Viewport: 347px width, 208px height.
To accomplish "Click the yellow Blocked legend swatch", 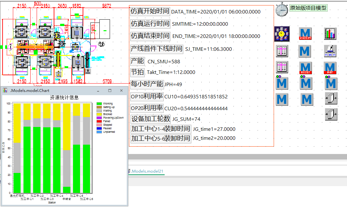I will click(99, 114).
